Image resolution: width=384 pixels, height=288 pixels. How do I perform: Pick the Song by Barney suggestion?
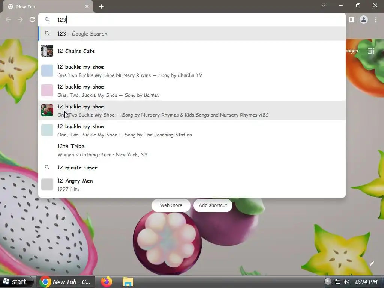pos(192,91)
